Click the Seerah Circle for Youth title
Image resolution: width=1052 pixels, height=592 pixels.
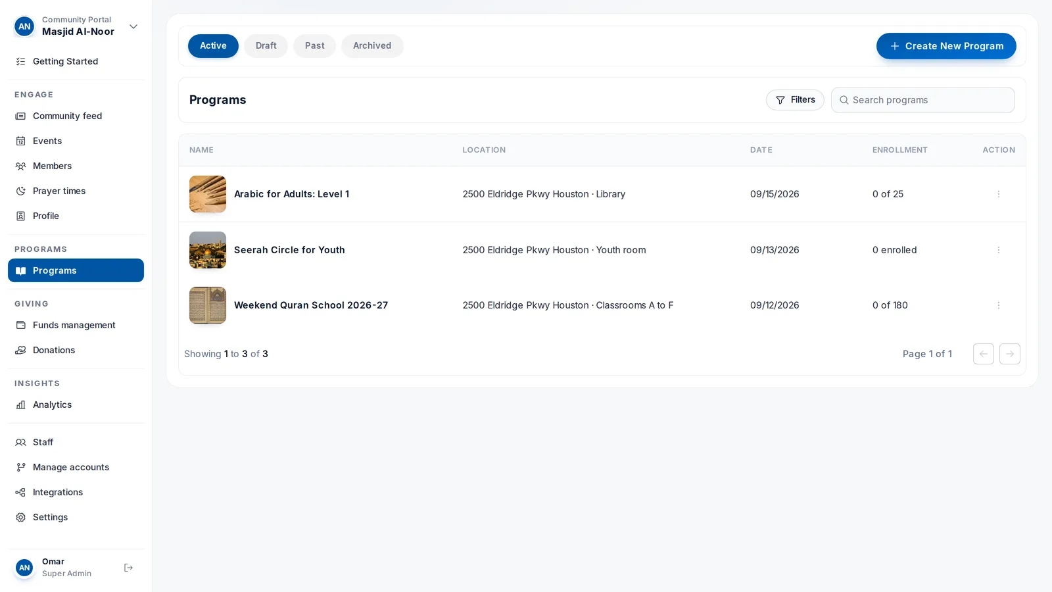[x=289, y=250]
